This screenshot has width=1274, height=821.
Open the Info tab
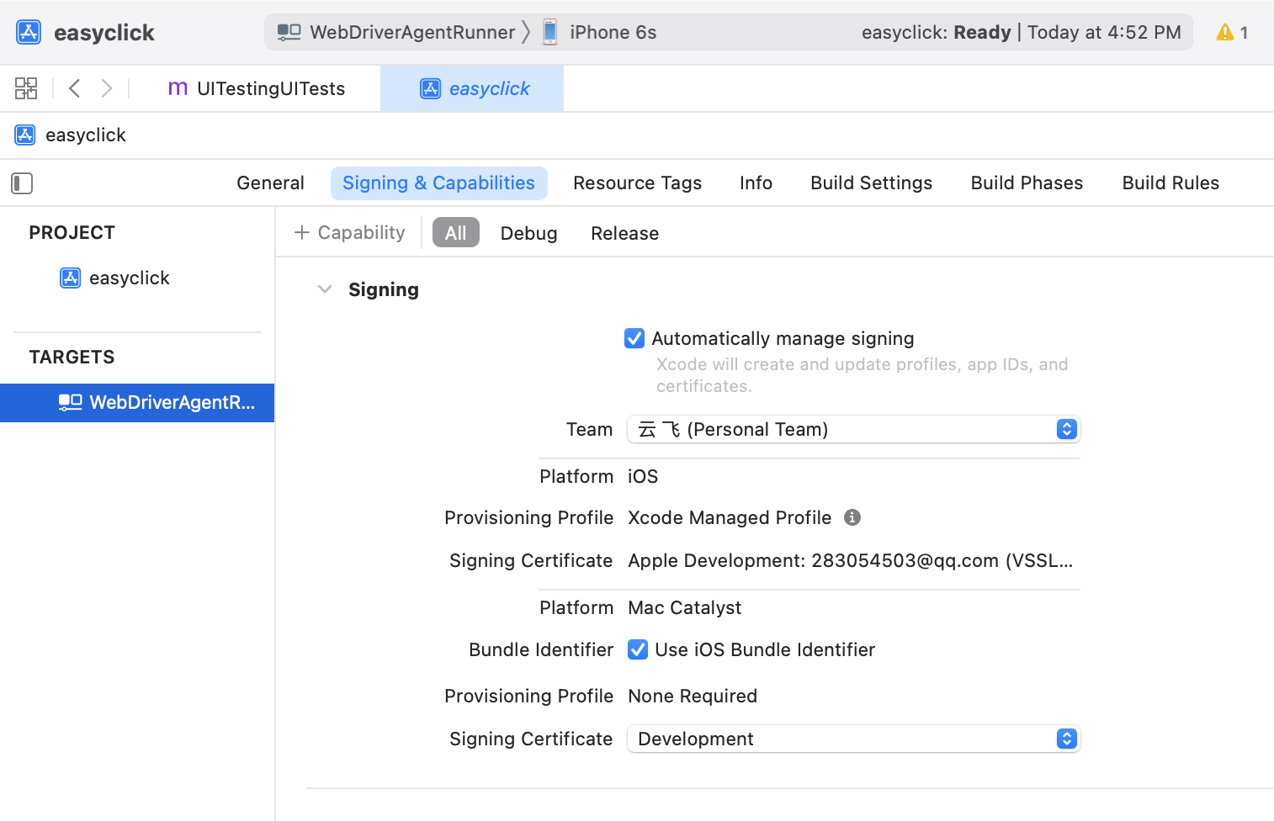tap(756, 183)
